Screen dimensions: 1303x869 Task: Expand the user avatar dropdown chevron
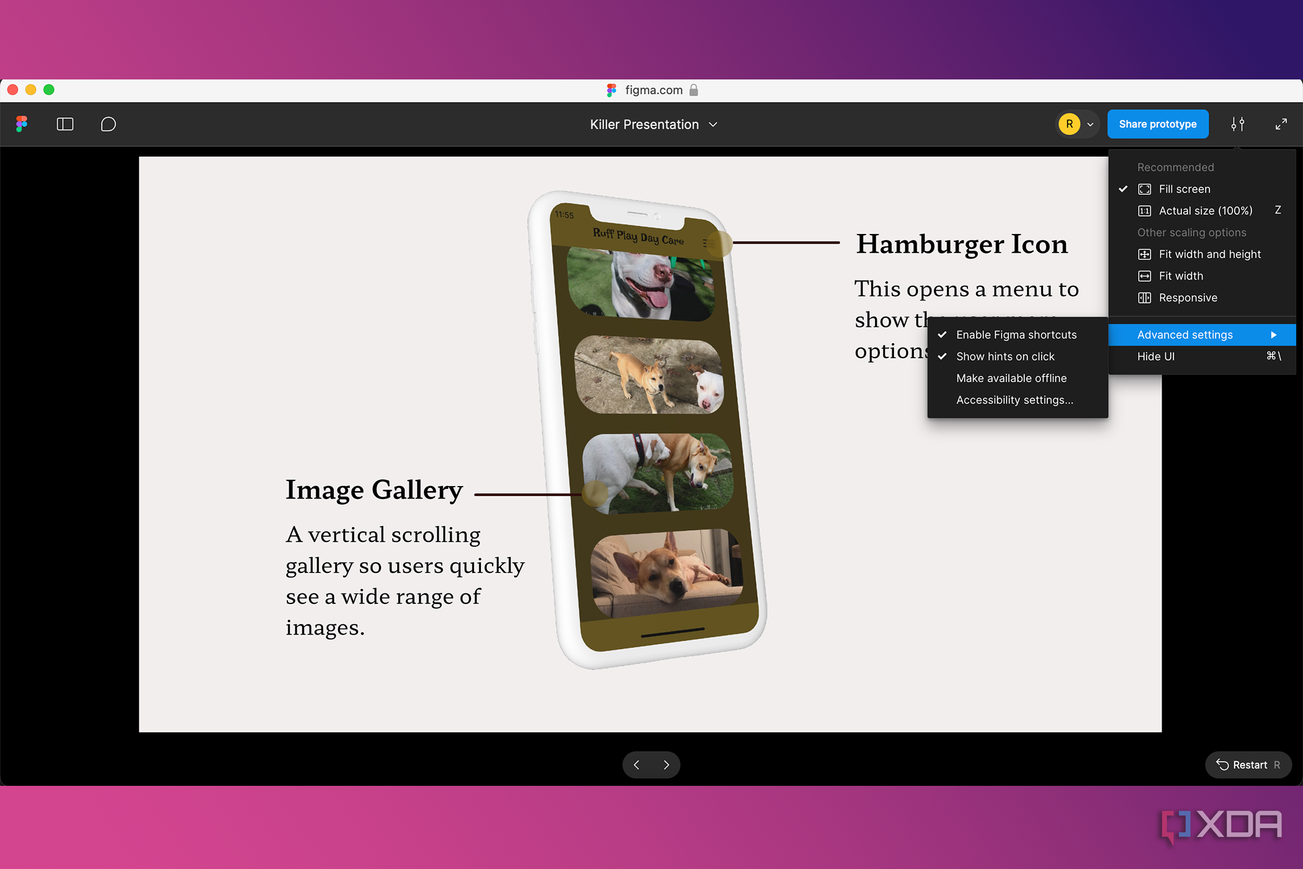click(x=1090, y=124)
